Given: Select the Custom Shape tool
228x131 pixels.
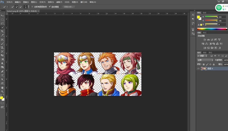Looking at the screenshot, I should pyautogui.click(x=2, y=83).
